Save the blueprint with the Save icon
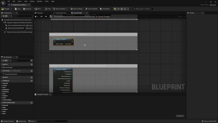This screenshot has width=218, height=123. 18,9
